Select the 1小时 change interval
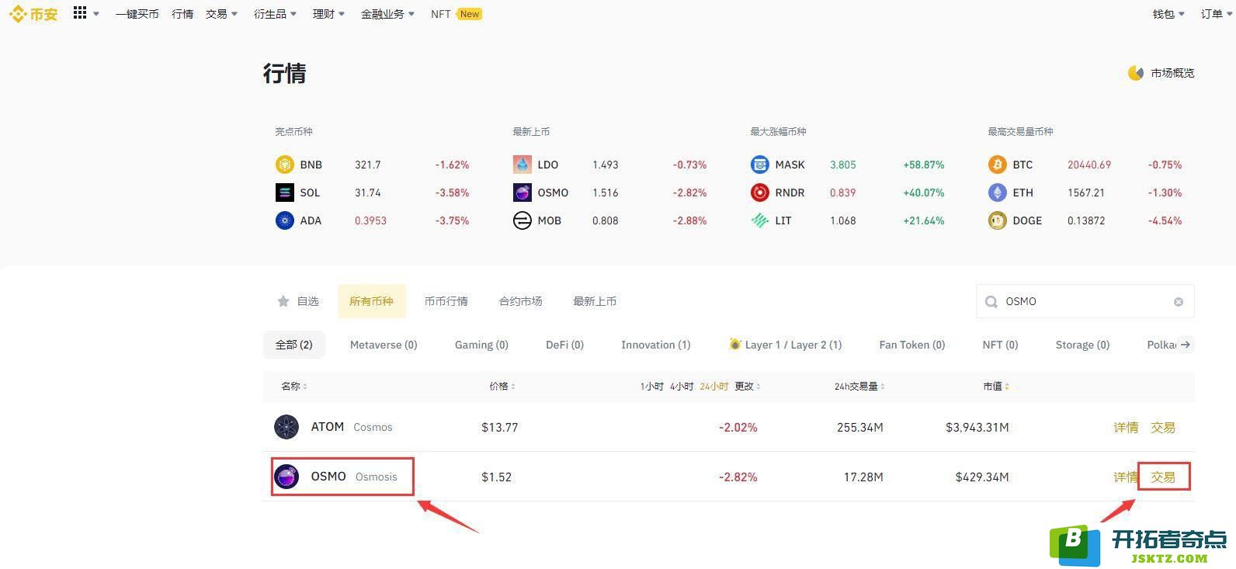1236x569 pixels. [651, 386]
